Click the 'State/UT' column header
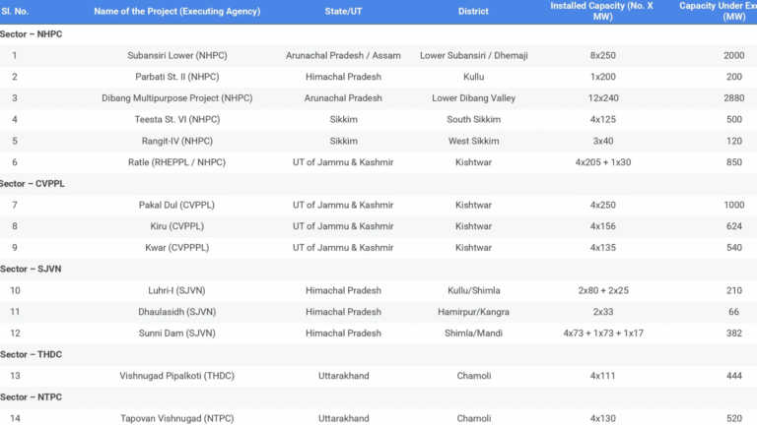The width and height of the screenshot is (757, 425). click(x=343, y=11)
